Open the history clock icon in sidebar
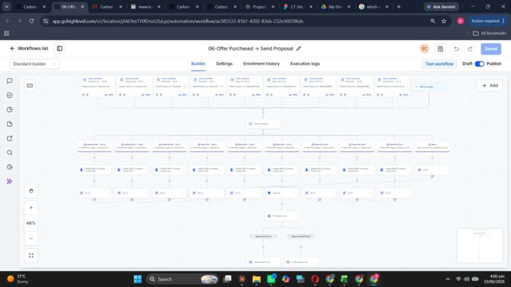This screenshot has height=287, width=511. point(10,167)
